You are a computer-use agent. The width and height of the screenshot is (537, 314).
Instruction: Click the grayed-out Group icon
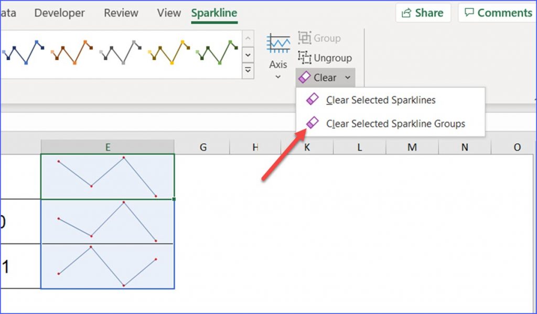[x=305, y=38]
